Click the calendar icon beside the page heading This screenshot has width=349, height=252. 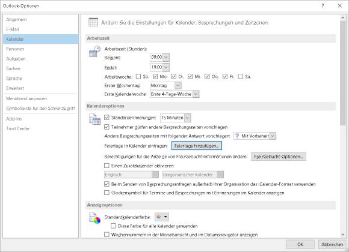point(93,22)
